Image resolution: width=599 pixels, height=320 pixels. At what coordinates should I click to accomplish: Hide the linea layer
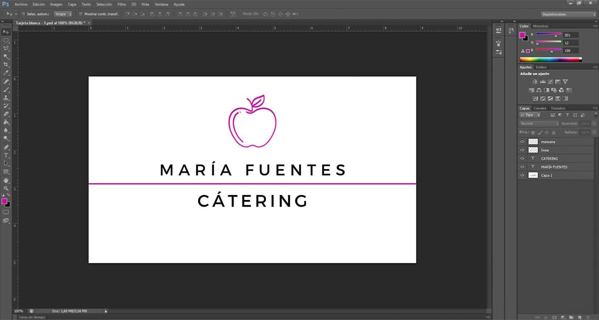point(522,150)
